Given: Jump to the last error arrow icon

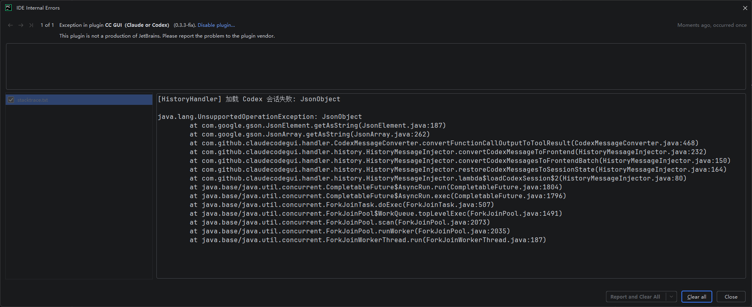Looking at the screenshot, I should click(31, 25).
